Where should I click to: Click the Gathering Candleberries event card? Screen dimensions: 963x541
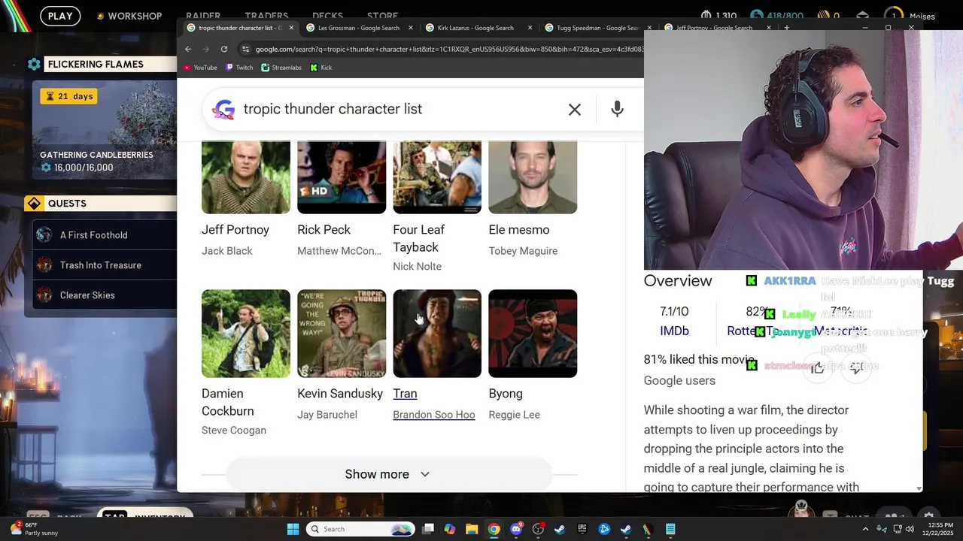coord(105,129)
